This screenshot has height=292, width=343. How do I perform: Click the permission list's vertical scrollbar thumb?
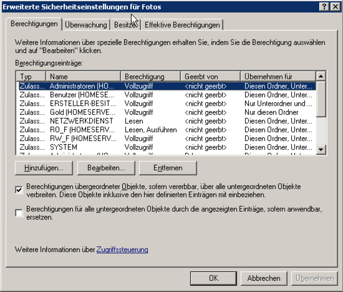tap(321, 98)
